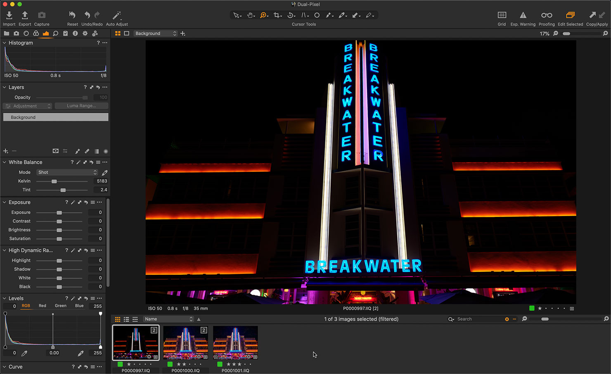Open Edit Selected variants icon

[x=570, y=15]
